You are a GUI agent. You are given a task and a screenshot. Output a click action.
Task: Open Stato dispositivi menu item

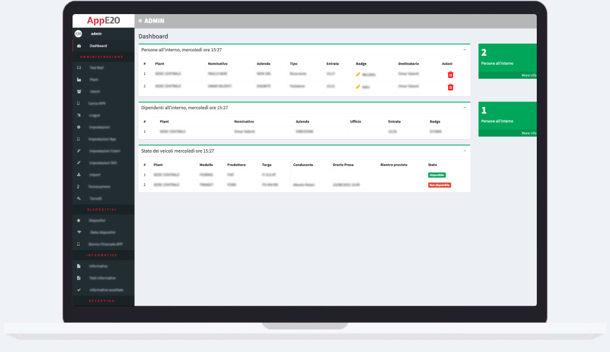pos(103,232)
